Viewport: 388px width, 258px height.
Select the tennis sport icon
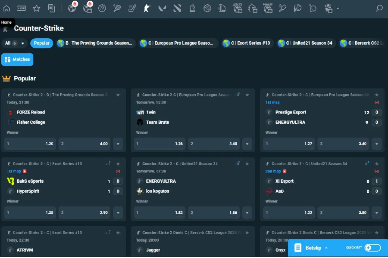pyautogui.click(x=117, y=8)
